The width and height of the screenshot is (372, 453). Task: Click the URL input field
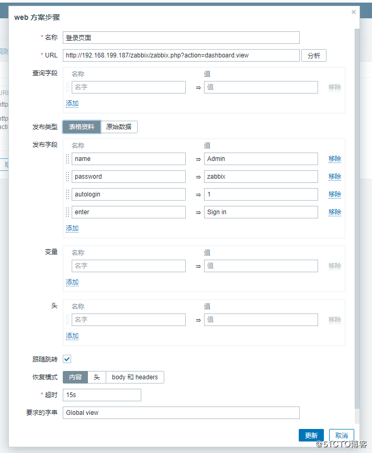(181, 55)
